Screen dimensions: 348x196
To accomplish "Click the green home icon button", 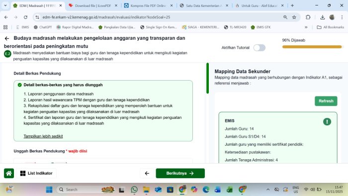I will (x=9, y=173).
